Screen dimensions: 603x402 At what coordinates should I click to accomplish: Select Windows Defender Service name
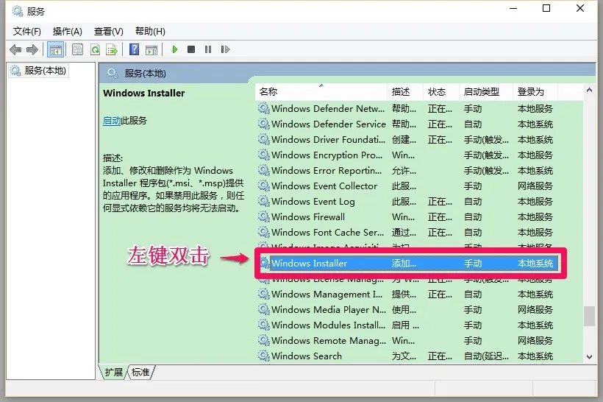click(x=329, y=124)
